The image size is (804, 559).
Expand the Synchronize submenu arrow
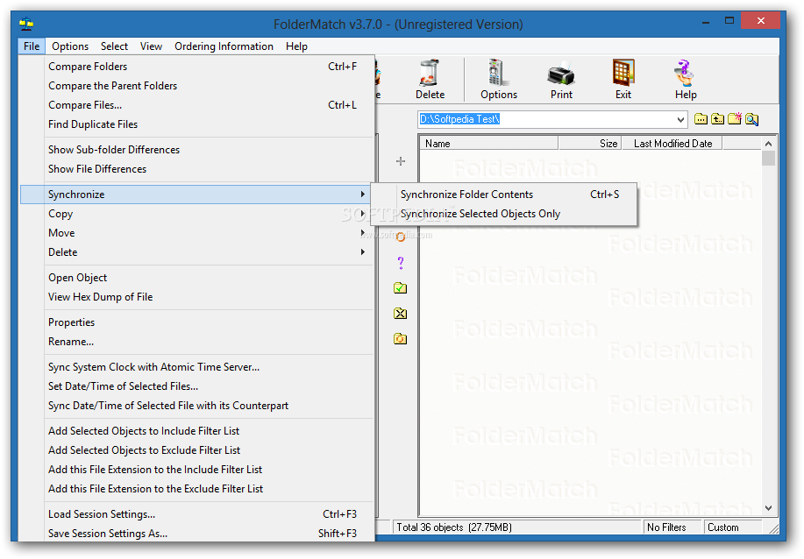click(362, 195)
